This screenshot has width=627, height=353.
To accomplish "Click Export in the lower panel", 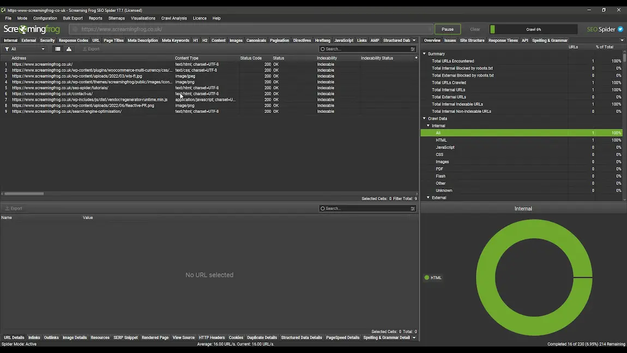I will click(x=14, y=208).
